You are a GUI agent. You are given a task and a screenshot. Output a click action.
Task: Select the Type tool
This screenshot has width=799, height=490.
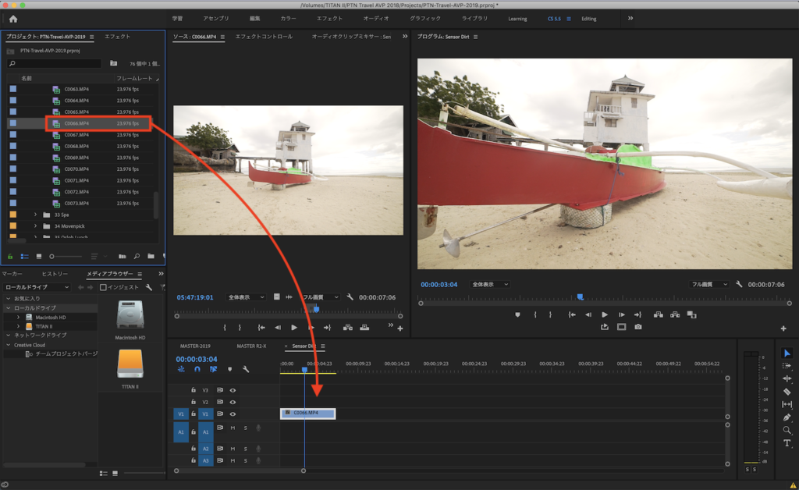point(787,443)
